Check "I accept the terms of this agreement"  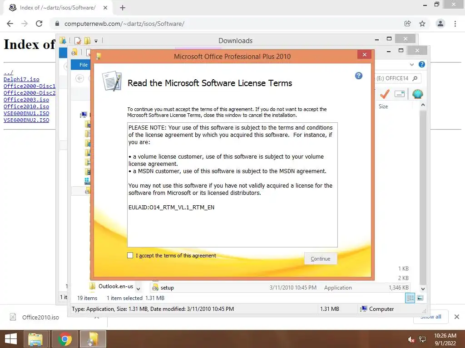tap(130, 256)
